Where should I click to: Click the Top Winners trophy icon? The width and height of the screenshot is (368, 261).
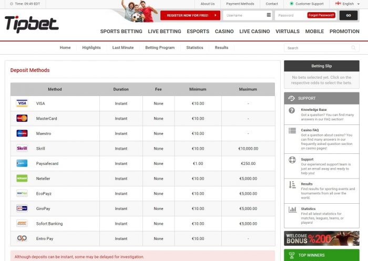click(292, 255)
